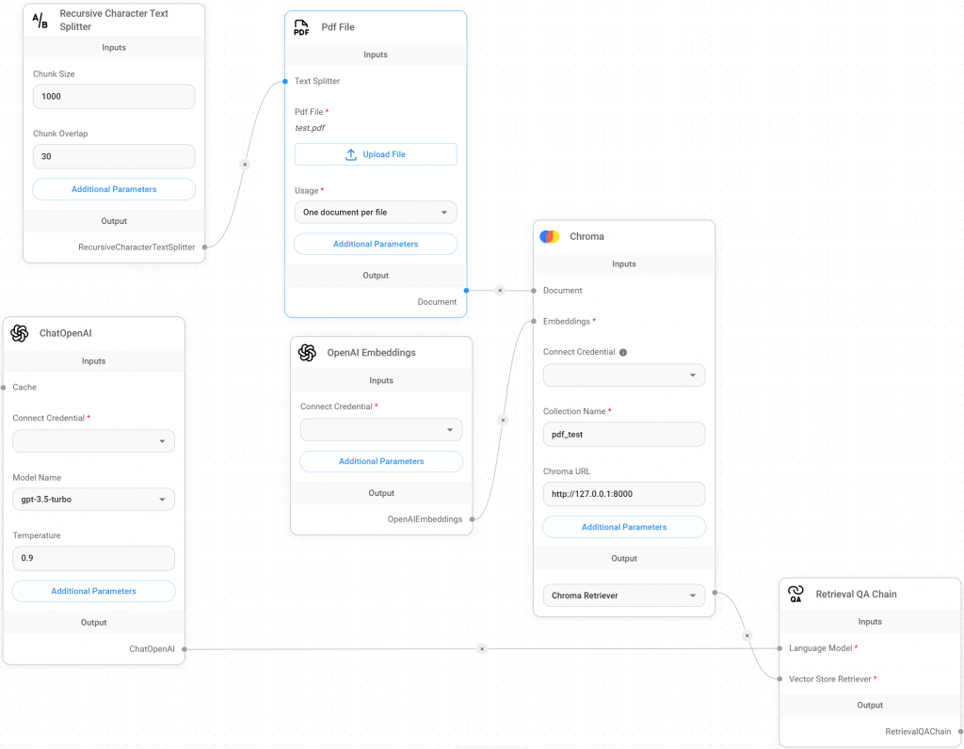Open Additional Parameters on OpenAI Embeddings node

click(x=381, y=461)
